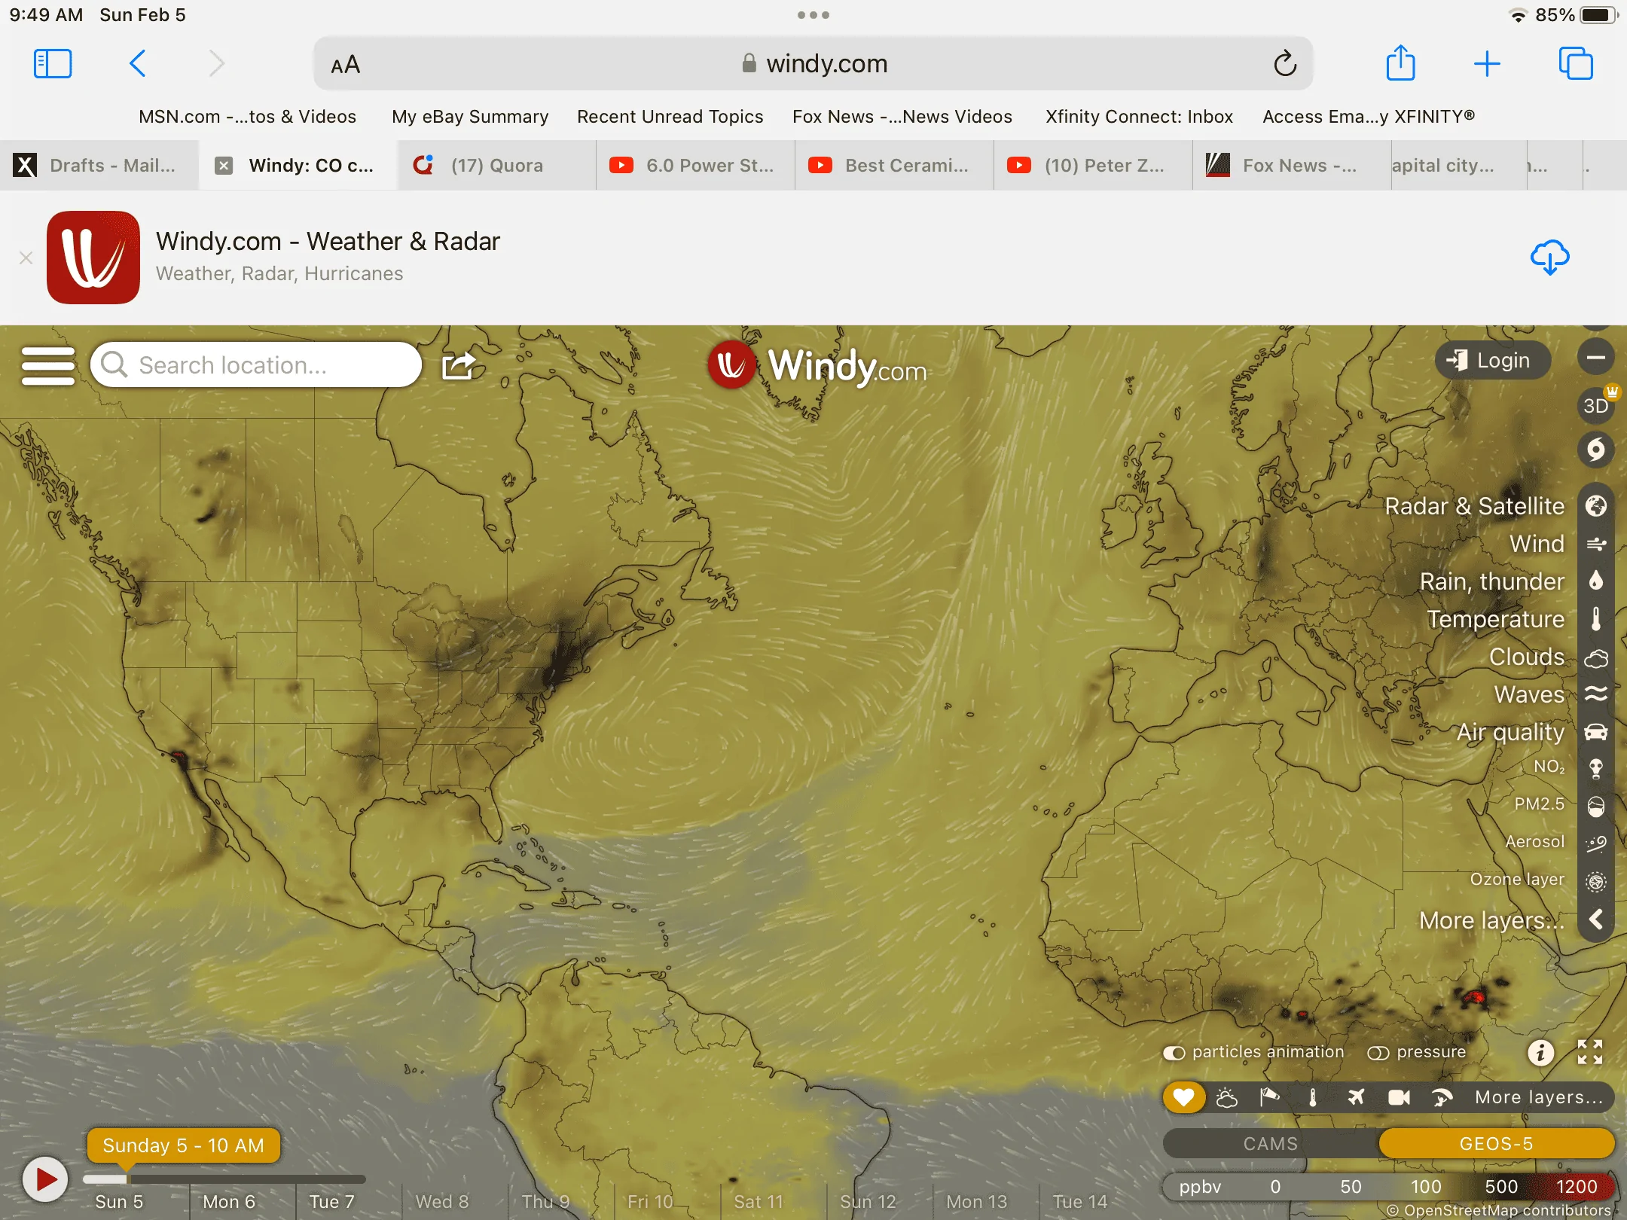
Task: Show wind stations with windsock icon
Action: [x=1269, y=1097]
